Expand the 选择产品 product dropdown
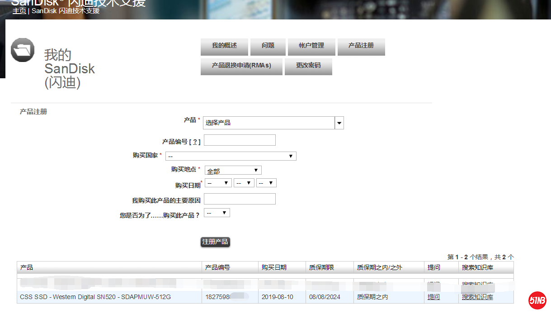Screen dimensions: 551x314 point(339,123)
